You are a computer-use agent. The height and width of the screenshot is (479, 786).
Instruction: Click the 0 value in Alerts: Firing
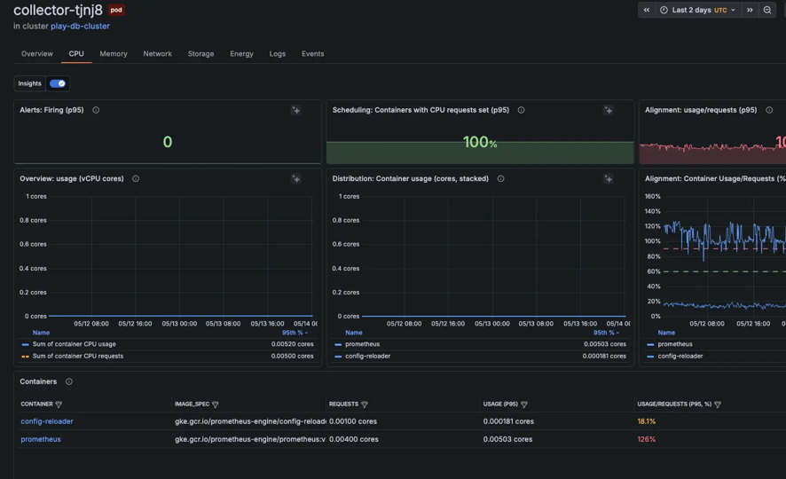pyautogui.click(x=168, y=142)
